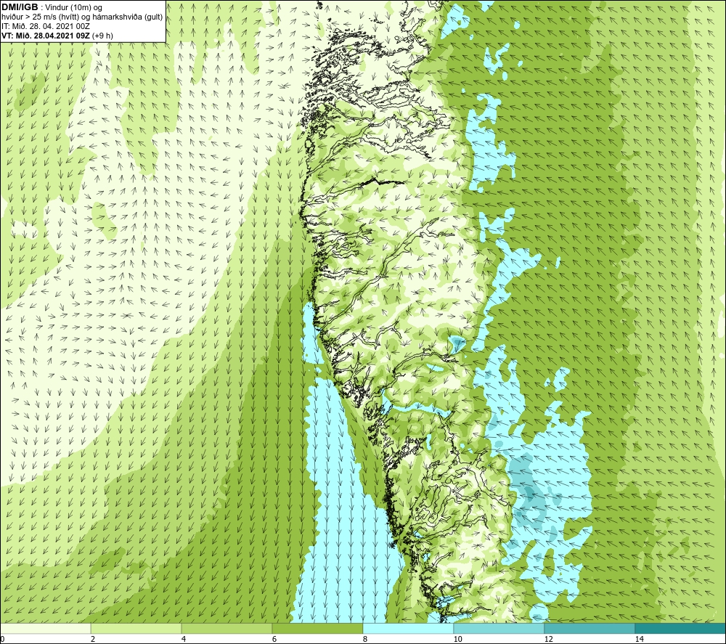Viewport: 726px width, 644px height.
Task: Click the "(+9 h)" forecast offset text
Action: 102,36
